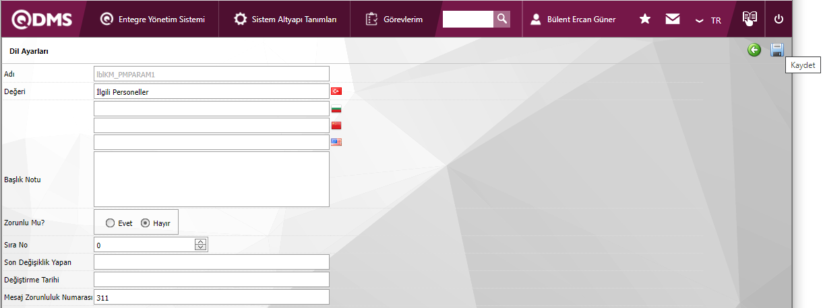
Task: Click the Zorunlu Mu? label
Action: (23, 223)
